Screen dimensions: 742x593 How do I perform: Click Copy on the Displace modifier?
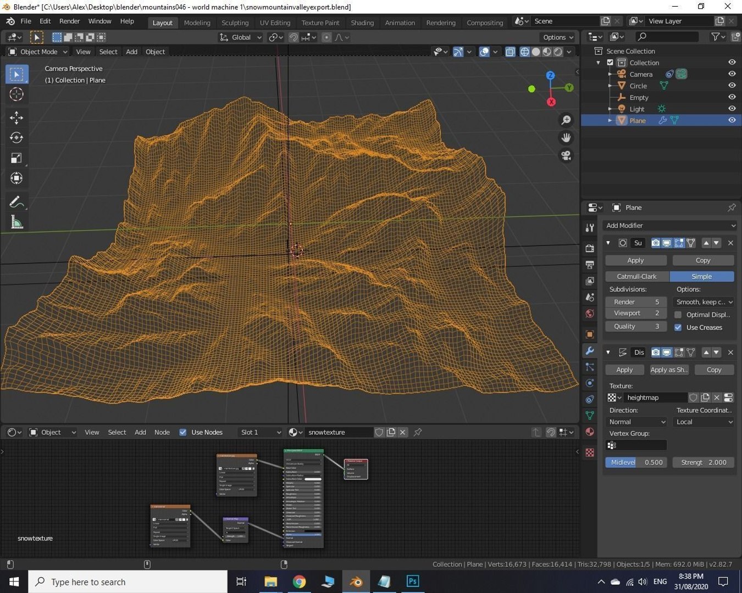(x=714, y=370)
